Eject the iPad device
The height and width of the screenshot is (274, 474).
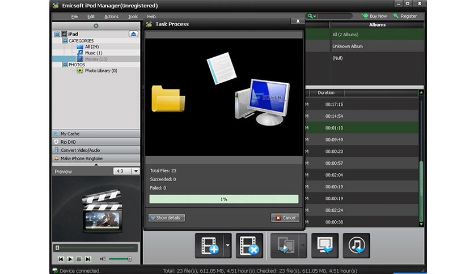(x=133, y=34)
